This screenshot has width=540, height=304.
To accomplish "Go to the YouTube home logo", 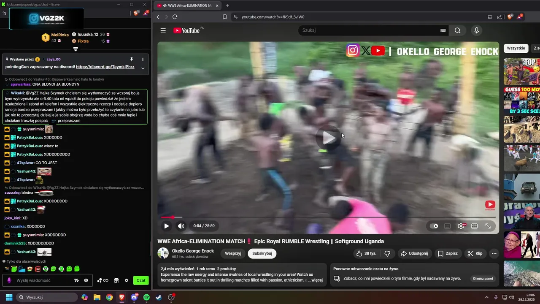I will 186,30.
